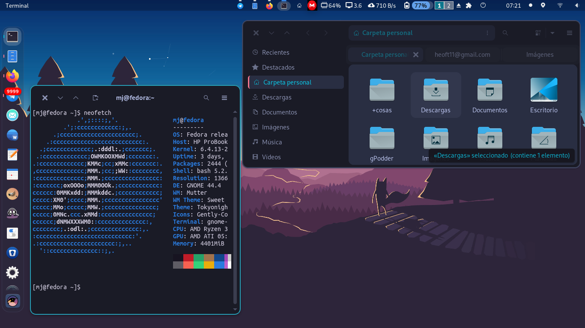Launch the Writer document app in the dock

click(12, 135)
